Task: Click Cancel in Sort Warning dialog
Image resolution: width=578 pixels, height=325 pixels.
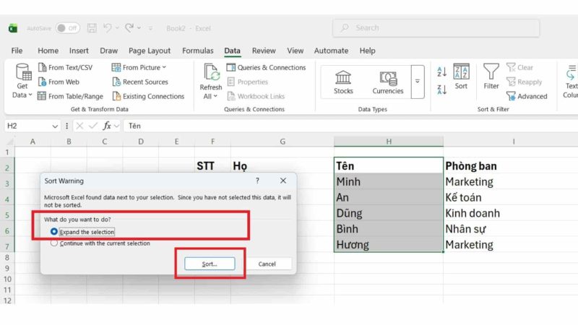Action: (x=267, y=264)
